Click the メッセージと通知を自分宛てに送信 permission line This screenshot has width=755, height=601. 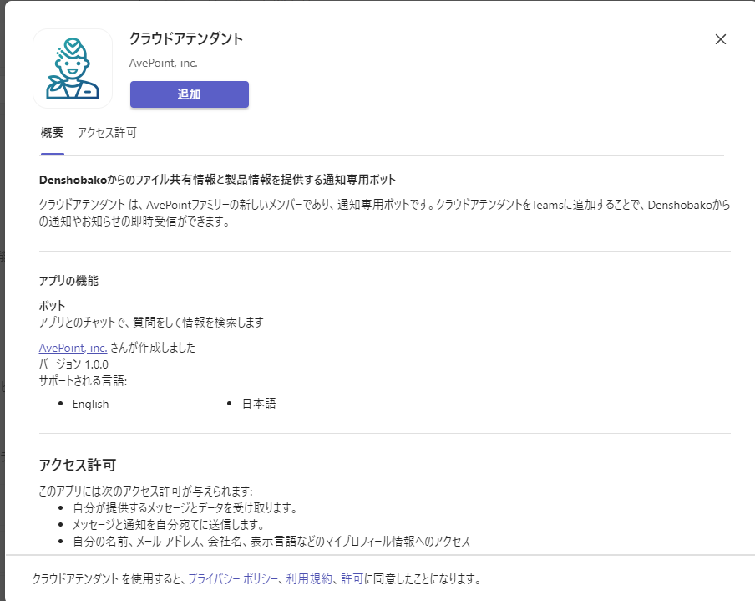(x=168, y=524)
